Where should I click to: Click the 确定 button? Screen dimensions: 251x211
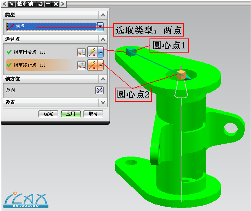tap(48, 114)
